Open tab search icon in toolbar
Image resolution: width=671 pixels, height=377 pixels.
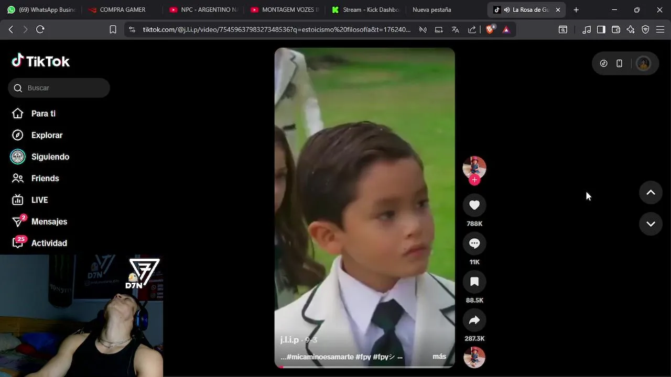point(562,30)
